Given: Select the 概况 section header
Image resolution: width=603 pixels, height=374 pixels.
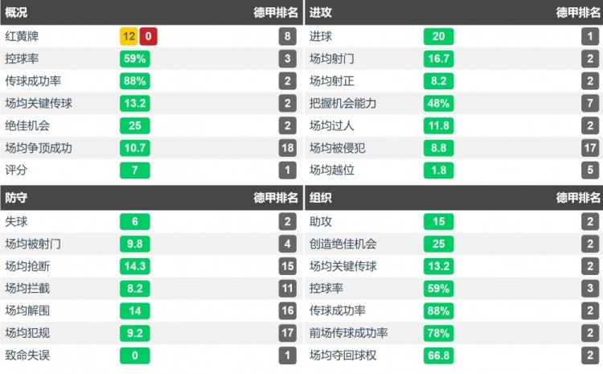Looking at the screenshot, I should (16, 12).
